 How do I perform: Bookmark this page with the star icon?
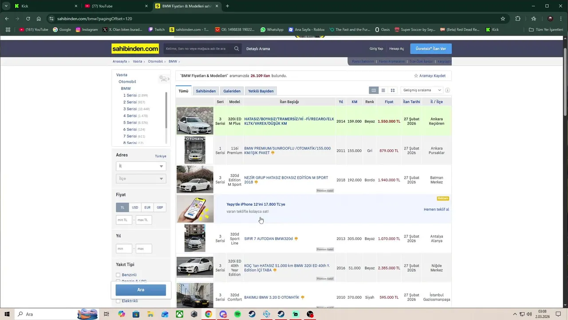click(x=503, y=19)
